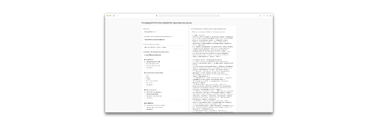The height and width of the screenshot is (126, 378).
Task: Edit the operator name field
Action: (x=165, y=47)
